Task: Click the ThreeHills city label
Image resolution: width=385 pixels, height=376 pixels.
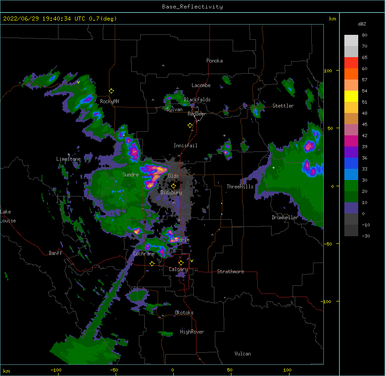Action: coord(240,187)
